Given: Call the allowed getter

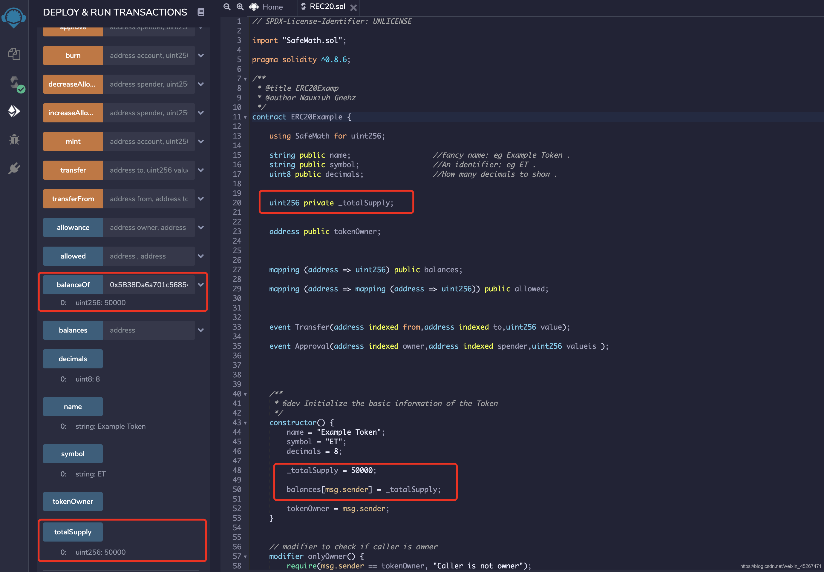Looking at the screenshot, I should point(73,256).
